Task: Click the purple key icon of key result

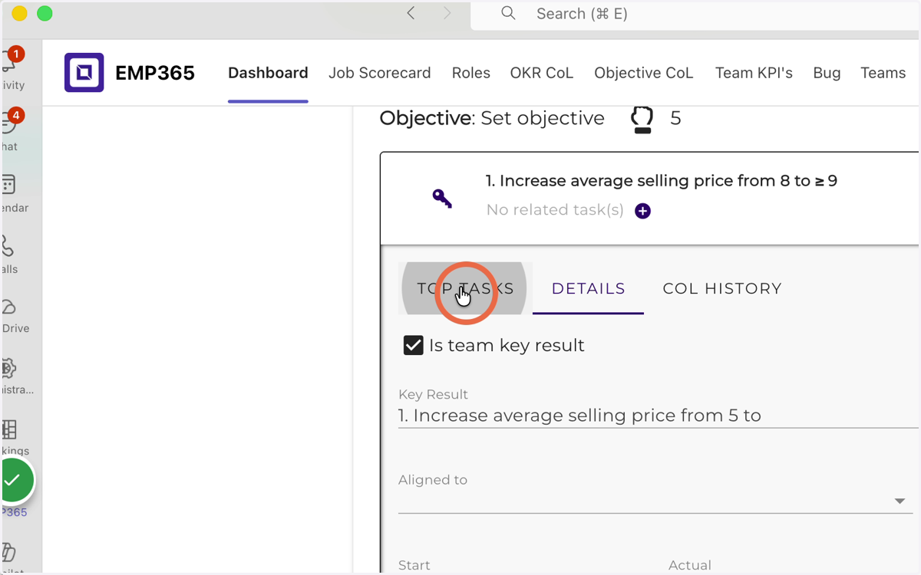Action: pos(442,199)
